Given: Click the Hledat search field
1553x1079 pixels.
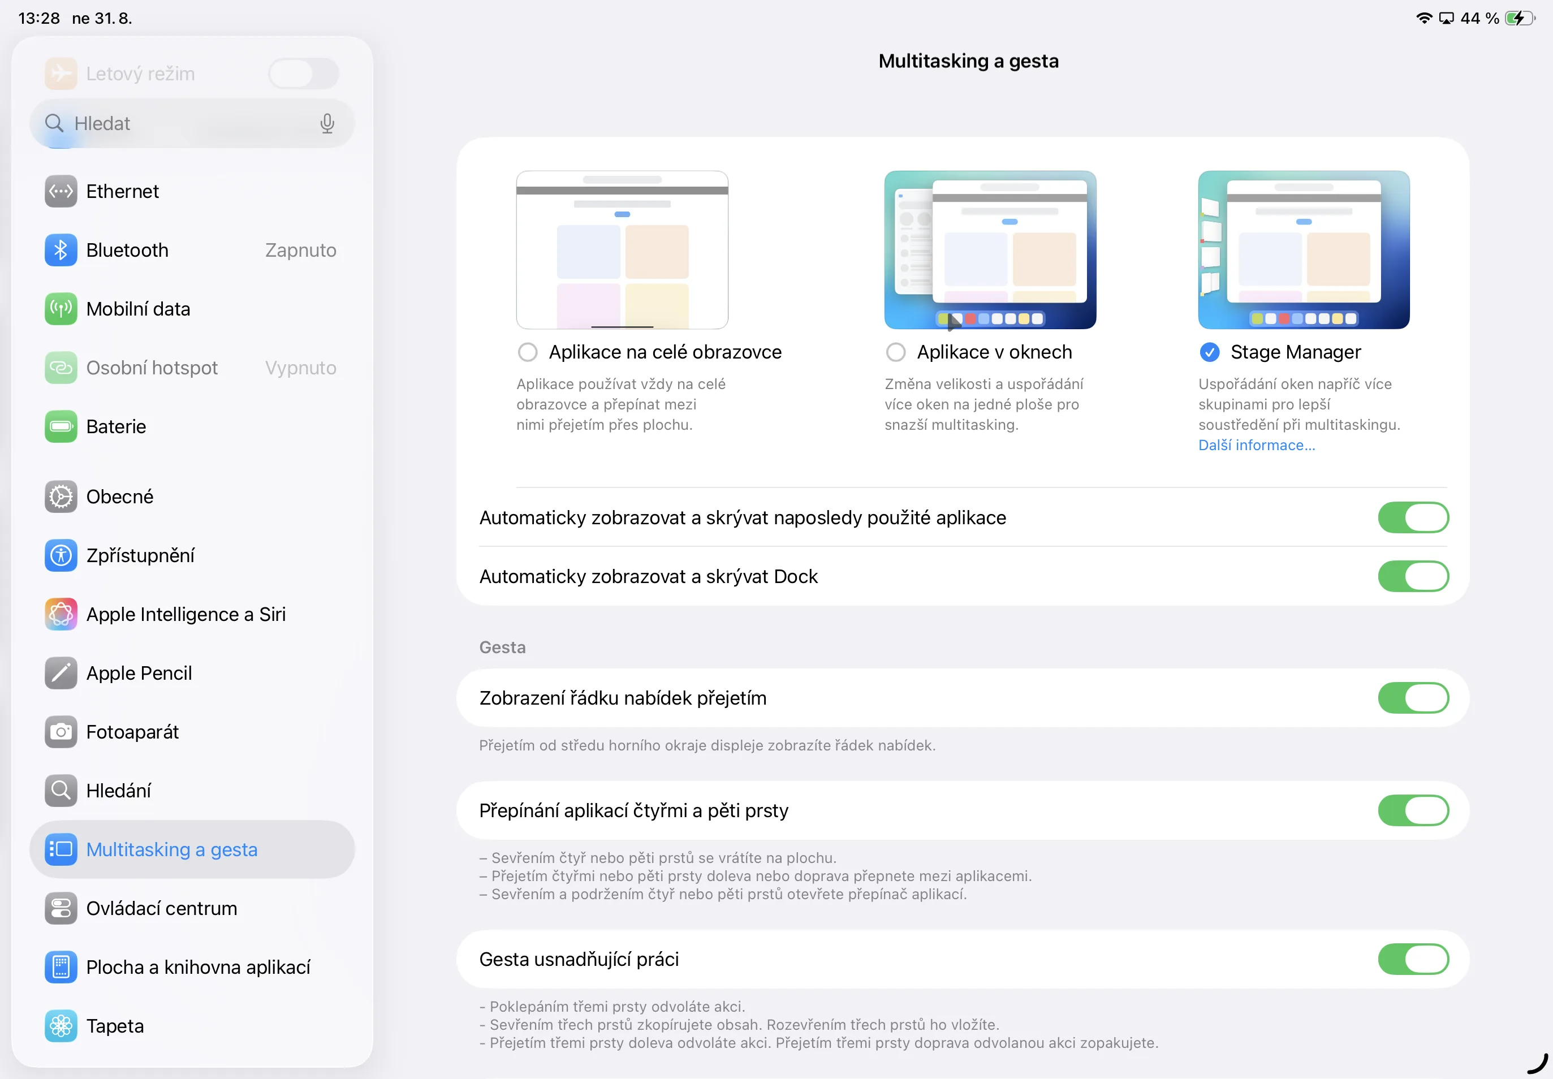Looking at the screenshot, I should [x=183, y=123].
